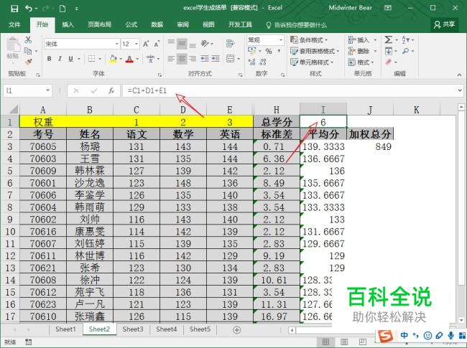Screen dimensions: 467x348
Task: Toggle Underline formatting
Action: coord(70,59)
